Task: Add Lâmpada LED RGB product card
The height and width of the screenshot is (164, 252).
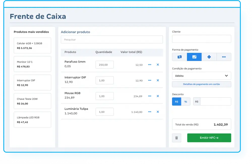Action: click(x=33, y=120)
